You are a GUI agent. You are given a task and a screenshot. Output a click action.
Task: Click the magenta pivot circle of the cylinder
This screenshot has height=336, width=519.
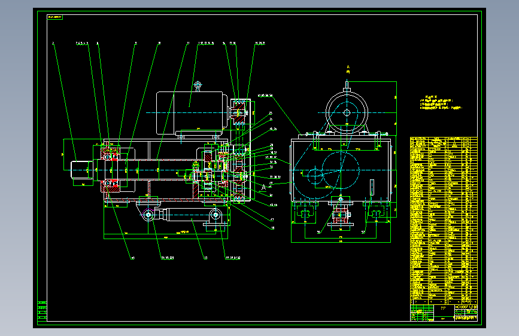[x=148, y=215]
